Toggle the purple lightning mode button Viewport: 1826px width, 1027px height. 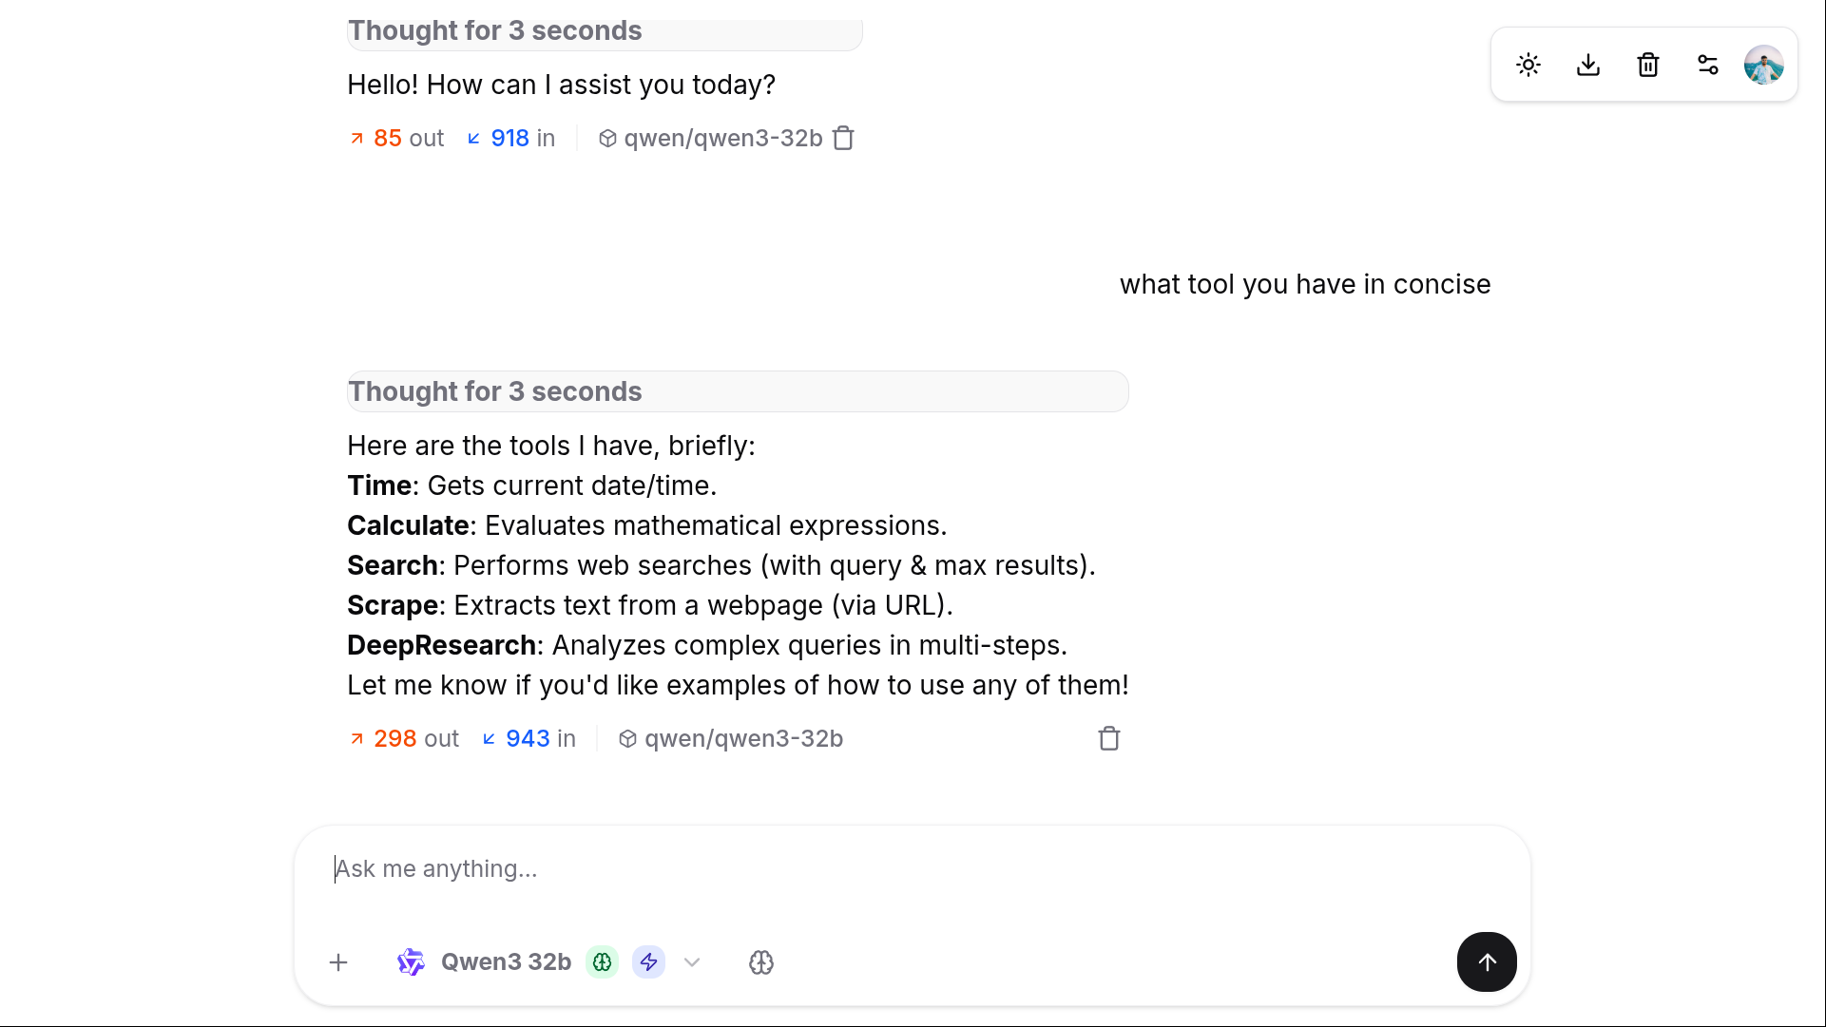648,962
